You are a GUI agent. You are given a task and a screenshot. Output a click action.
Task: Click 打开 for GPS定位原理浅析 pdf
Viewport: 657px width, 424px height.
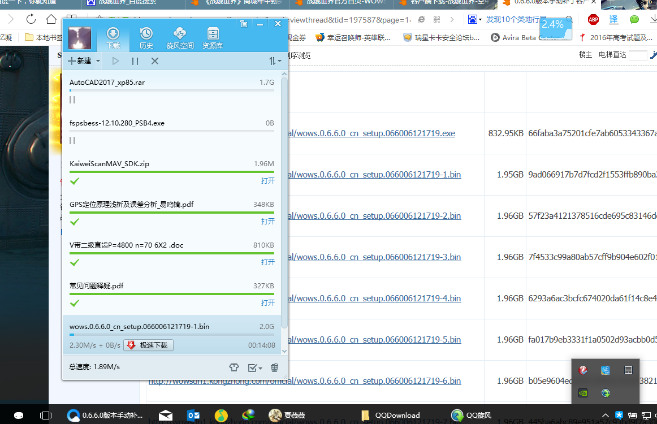[x=268, y=221]
